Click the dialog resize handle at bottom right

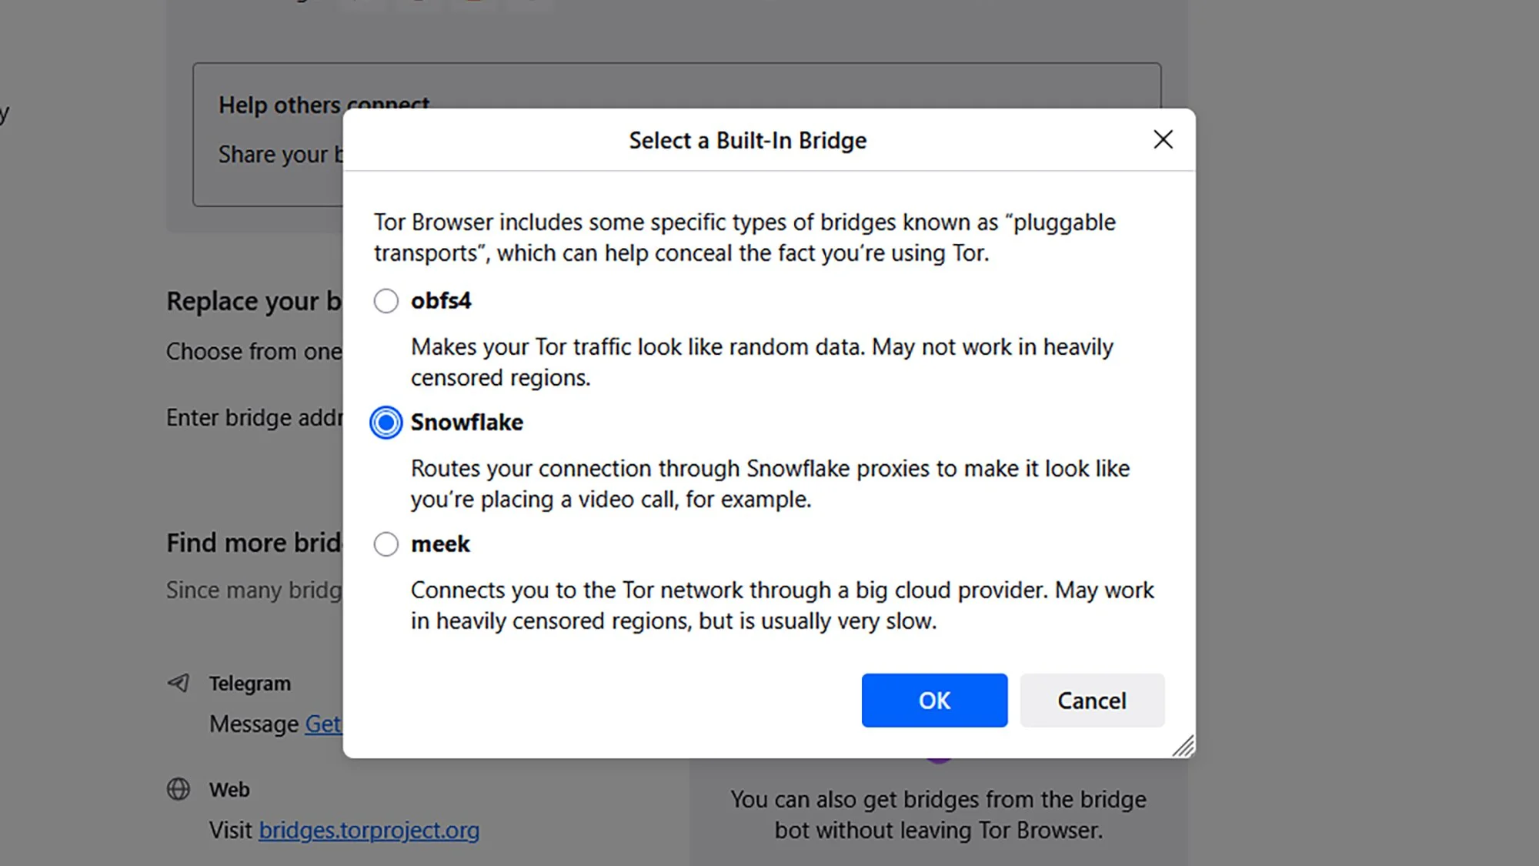[x=1184, y=745]
